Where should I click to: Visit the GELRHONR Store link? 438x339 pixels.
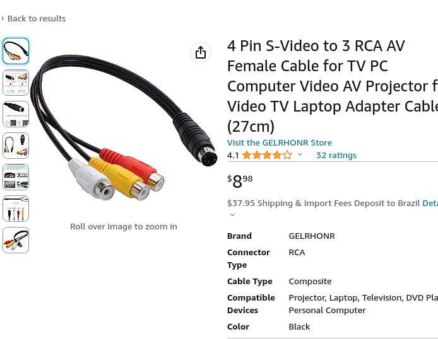coord(280,143)
